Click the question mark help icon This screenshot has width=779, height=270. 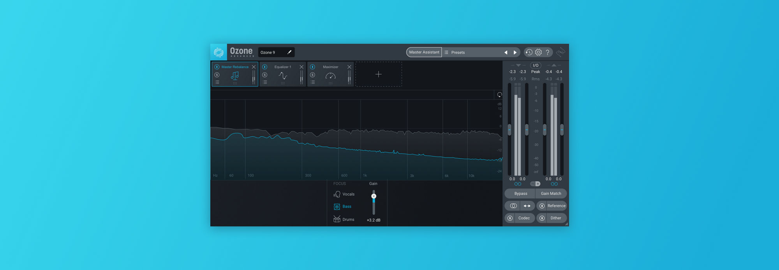[x=548, y=52]
